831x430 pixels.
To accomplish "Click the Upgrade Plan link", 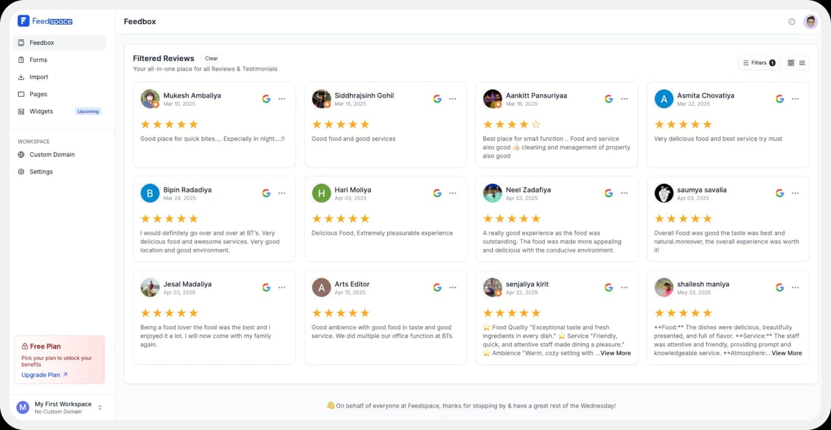I will 40,374.
